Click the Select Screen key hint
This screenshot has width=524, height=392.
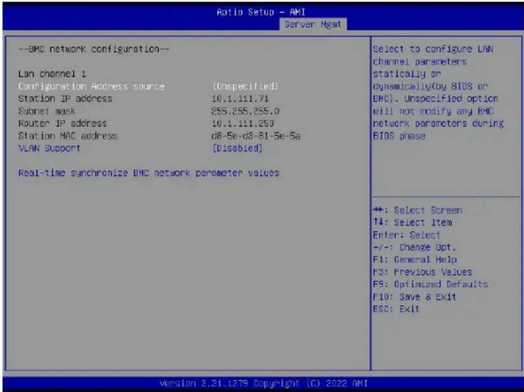click(x=418, y=210)
